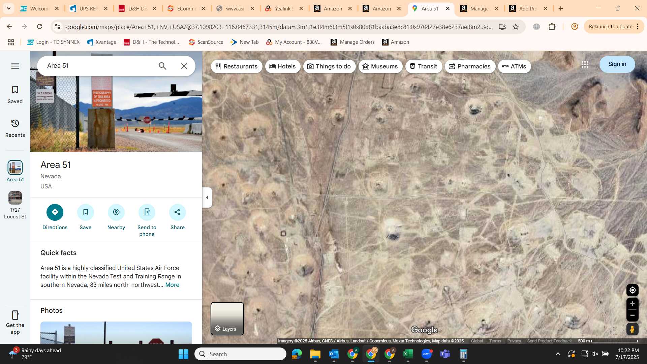647x364 pixels.
Task: Open Microsoft Teams from the taskbar
Action: [x=445, y=354]
